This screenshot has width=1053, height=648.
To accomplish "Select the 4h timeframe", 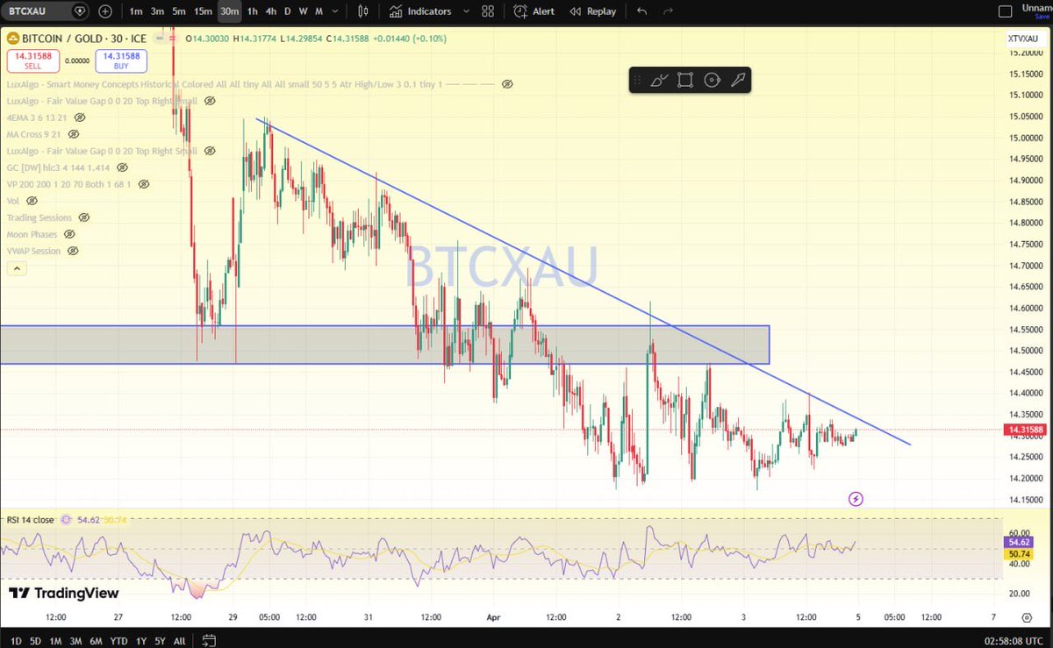I will point(271,11).
